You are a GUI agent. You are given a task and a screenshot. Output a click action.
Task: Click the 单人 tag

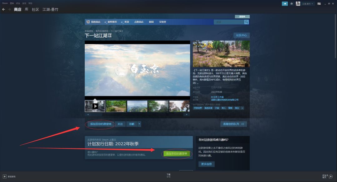(x=224, y=108)
